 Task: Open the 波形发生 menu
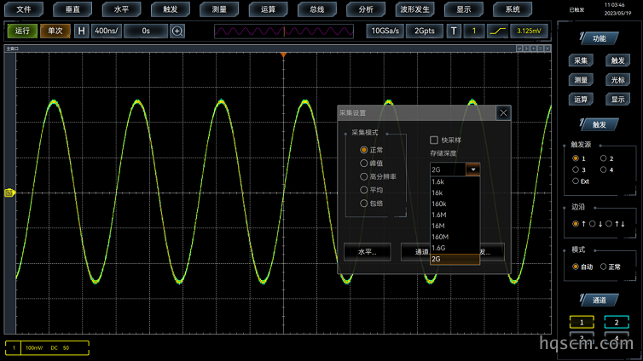[414, 9]
